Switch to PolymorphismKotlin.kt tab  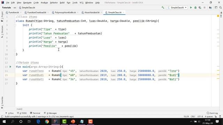(65, 12)
